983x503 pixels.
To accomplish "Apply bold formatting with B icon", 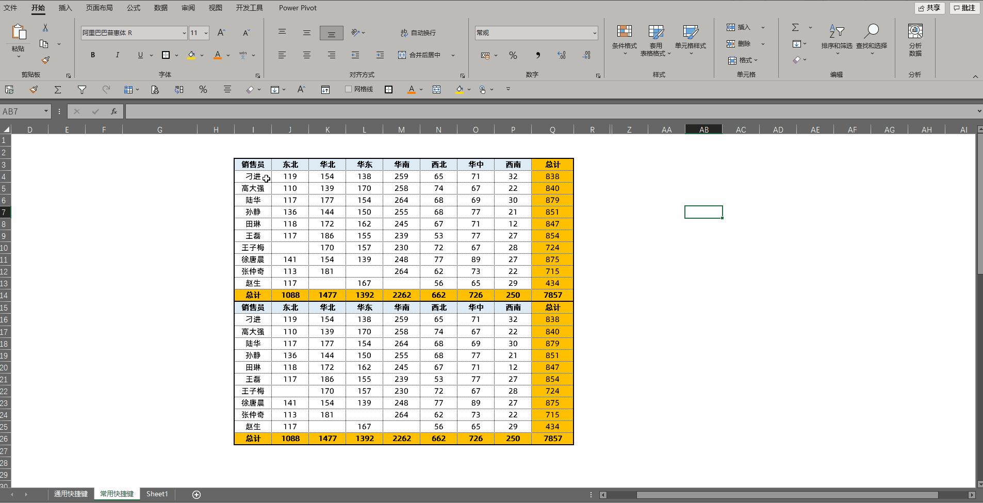I will click(x=93, y=55).
